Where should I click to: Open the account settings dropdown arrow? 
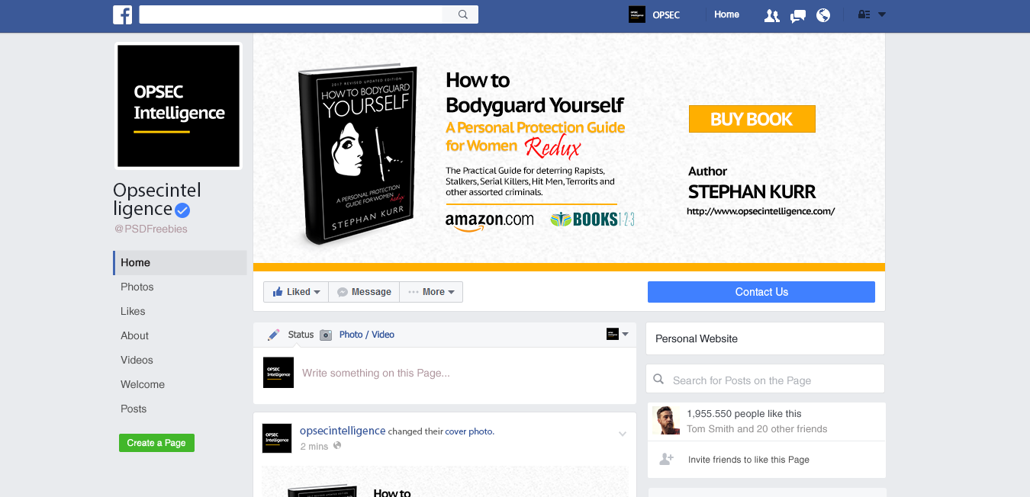point(883,14)
